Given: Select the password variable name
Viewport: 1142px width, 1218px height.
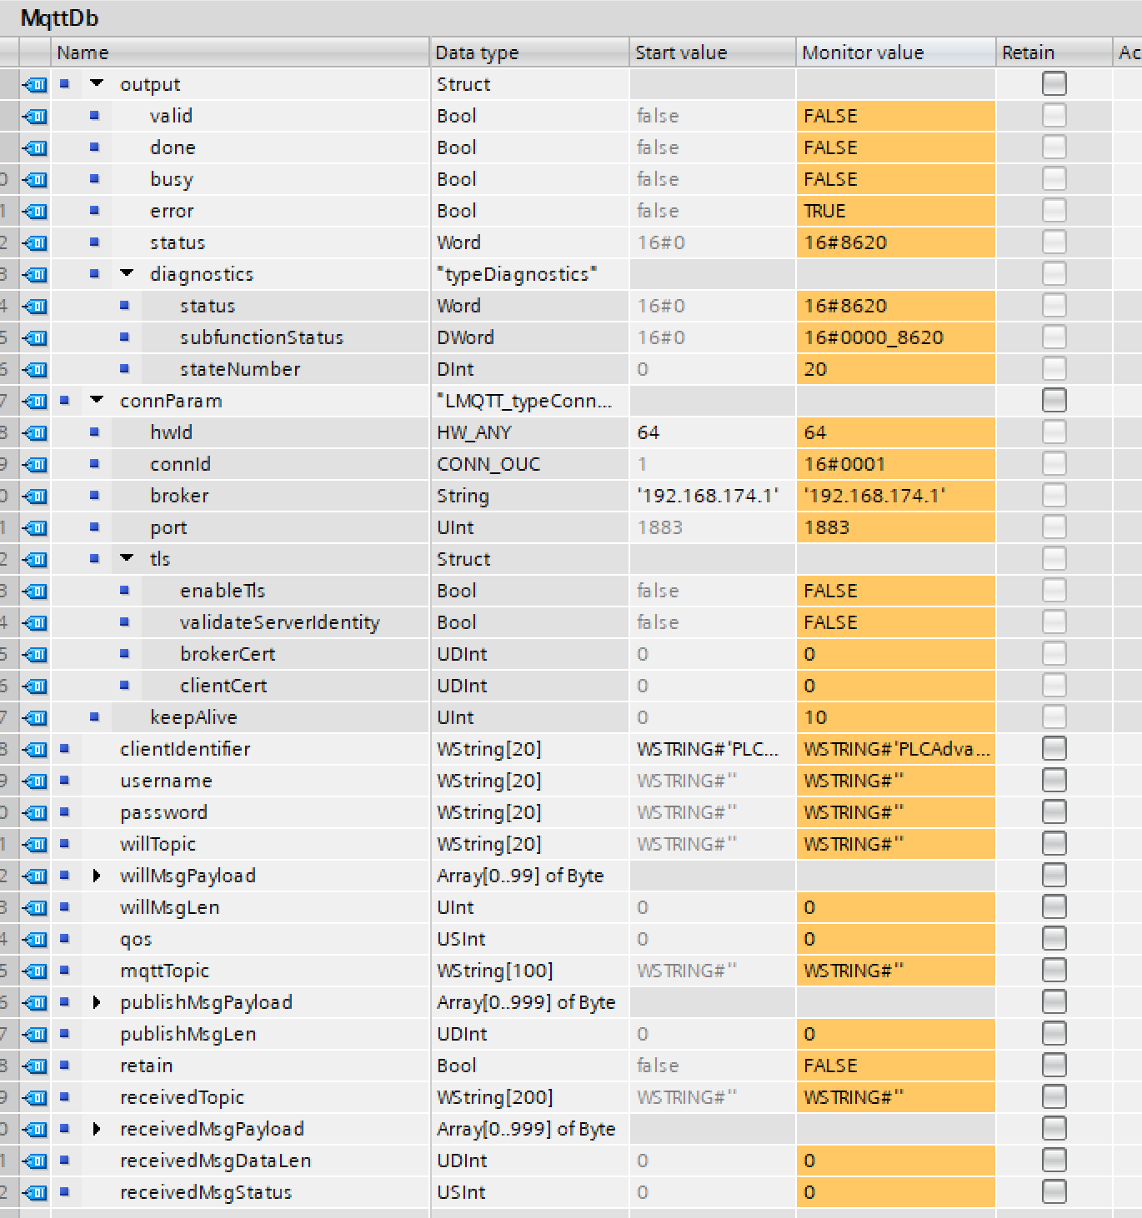Looking at the screenshot, I should click(x=163, y=812).
